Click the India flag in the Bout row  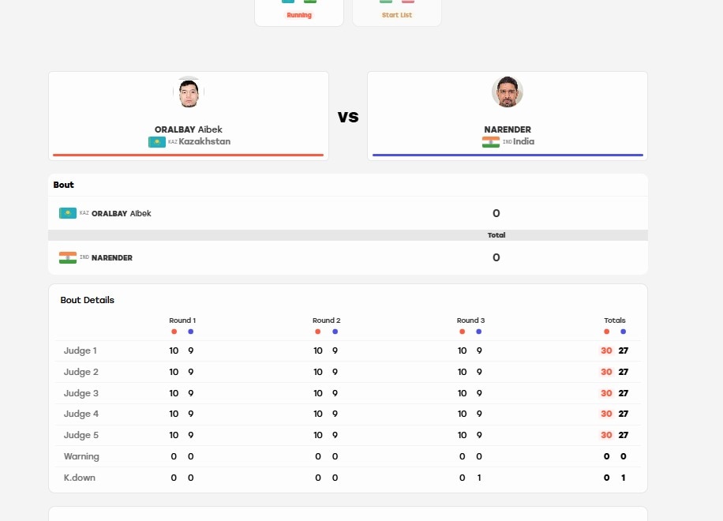(x=68, y=257)
